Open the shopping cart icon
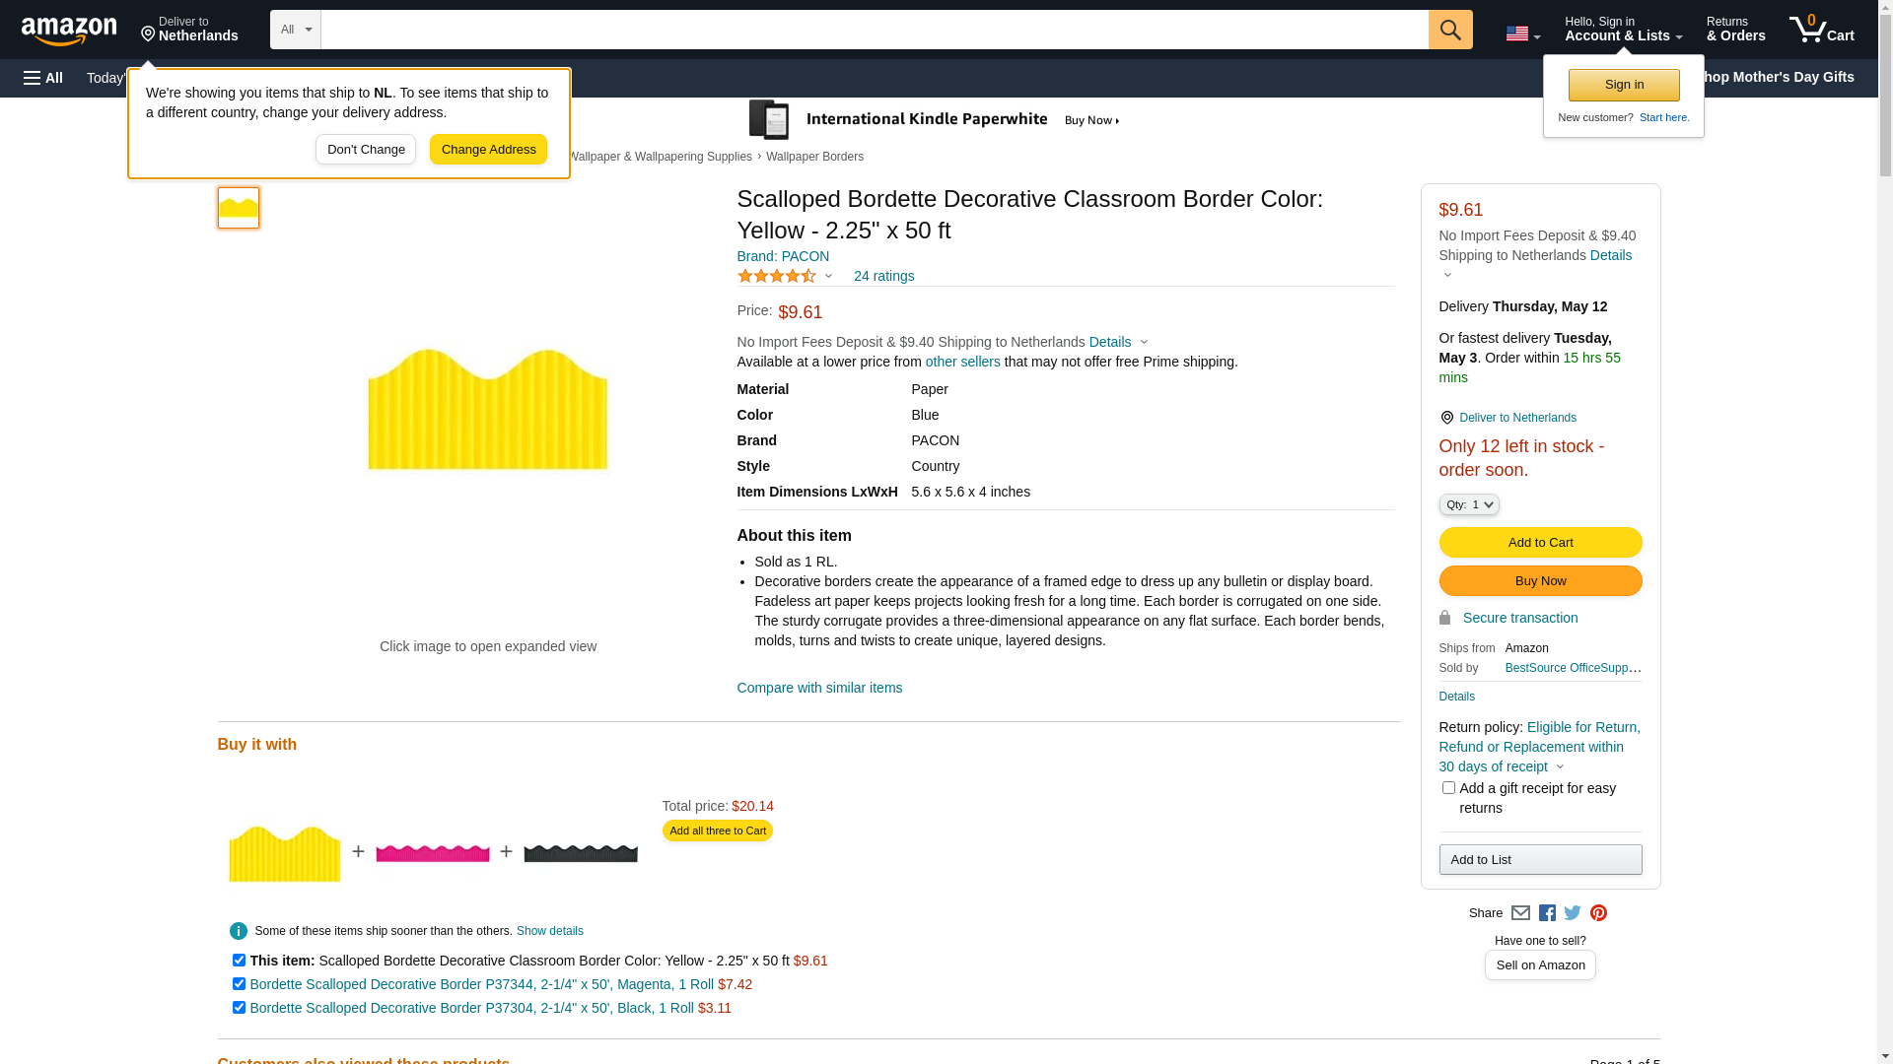 pyautogui.click(x=1821, y=30)
